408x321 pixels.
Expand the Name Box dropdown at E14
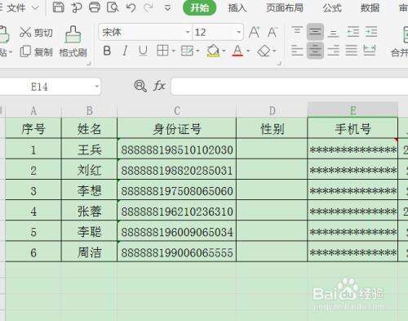(x=96, y=87)
